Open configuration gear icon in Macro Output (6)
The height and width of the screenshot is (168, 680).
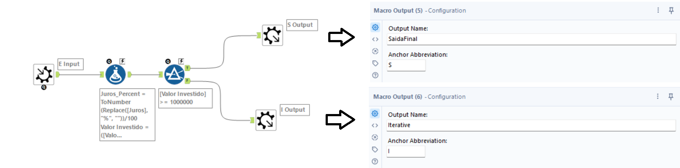click(x=375, y=113)
